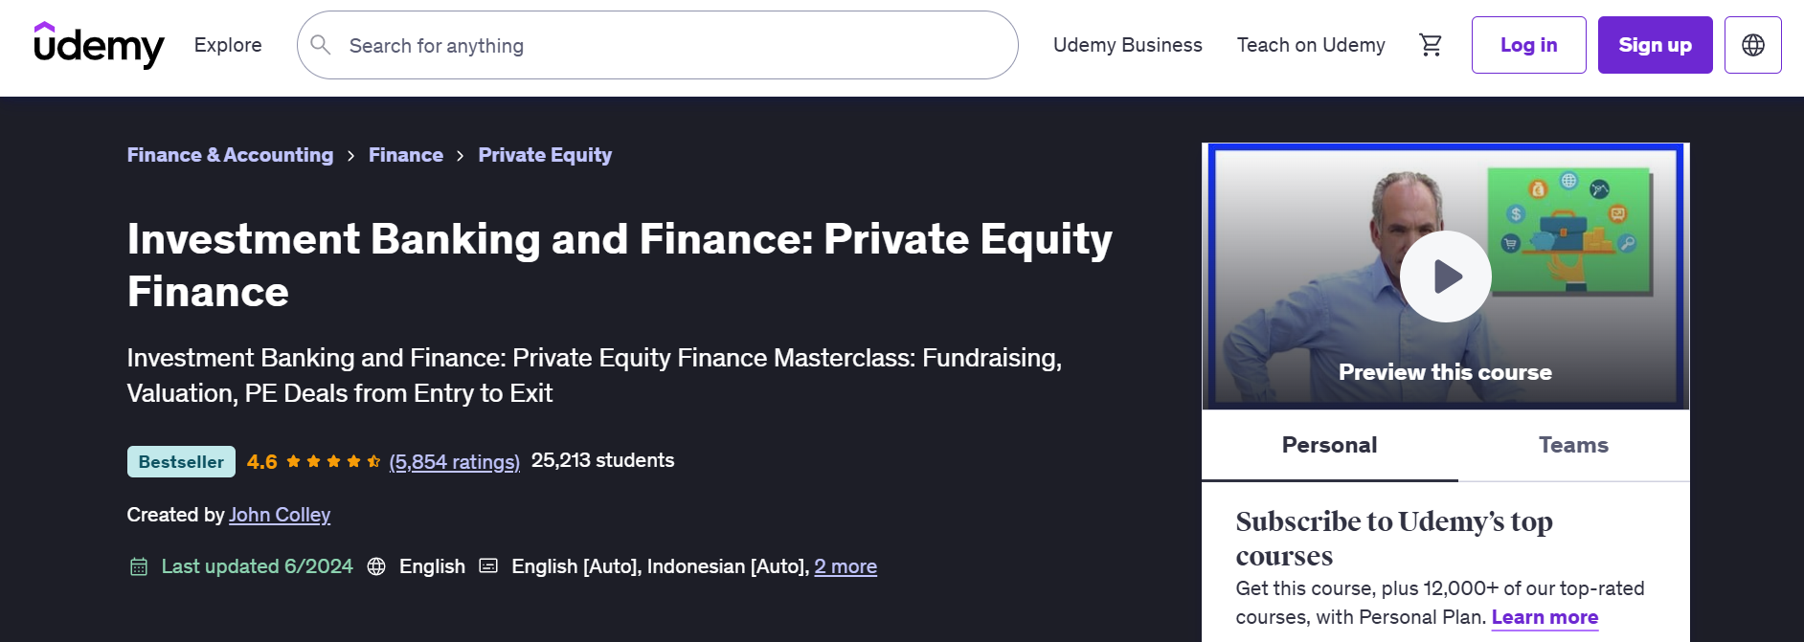Image resolution: width=1804 pixels, height=642 pixels.
Task: Click the Sign up button
Action: tap(1655, 45)
